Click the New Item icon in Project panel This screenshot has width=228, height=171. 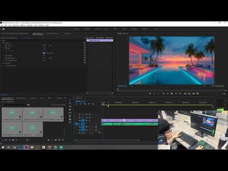click(x=59, y=140)
